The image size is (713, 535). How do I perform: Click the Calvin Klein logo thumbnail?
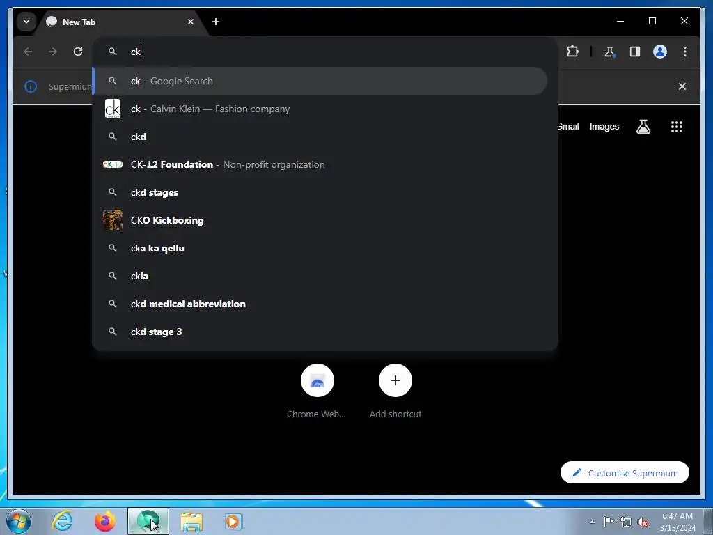point(113,109)
